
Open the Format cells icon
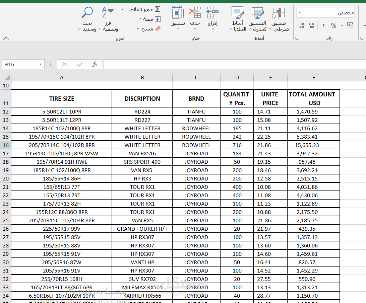point(178,13)
